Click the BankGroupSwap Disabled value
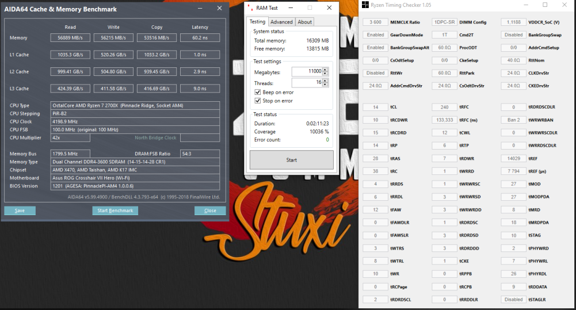This screenshot has height=310, width=576. click(x=513, y=35)
